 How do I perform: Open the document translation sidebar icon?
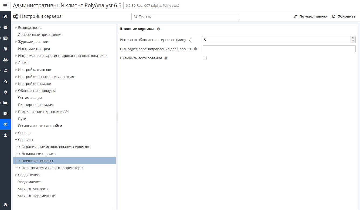(x=5, y=49)
